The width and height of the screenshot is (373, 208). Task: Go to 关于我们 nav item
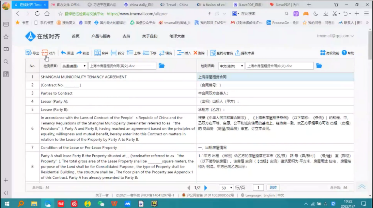(150, 36)
